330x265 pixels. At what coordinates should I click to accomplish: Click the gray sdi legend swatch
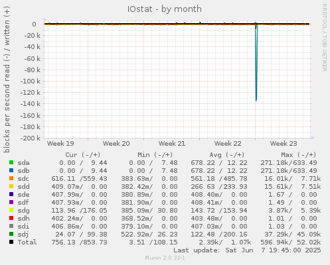click(11, 226)
